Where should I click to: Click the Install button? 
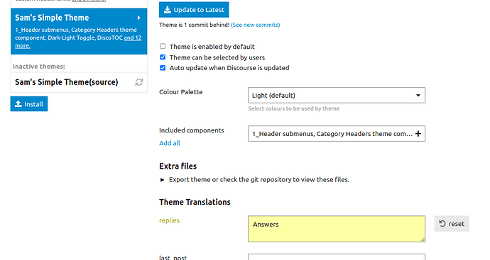click(x=29, y=104)
